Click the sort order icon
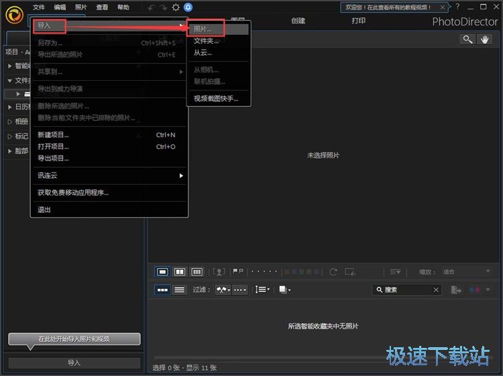The width and height of the screenshot is (503, 376). click(263, 290)
